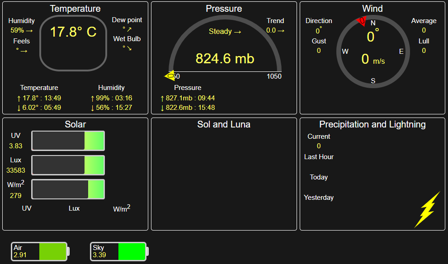The image size is (448, 264).
Task: Click the Precipitation and Lightning heading
Action: (x=372, y=124)
